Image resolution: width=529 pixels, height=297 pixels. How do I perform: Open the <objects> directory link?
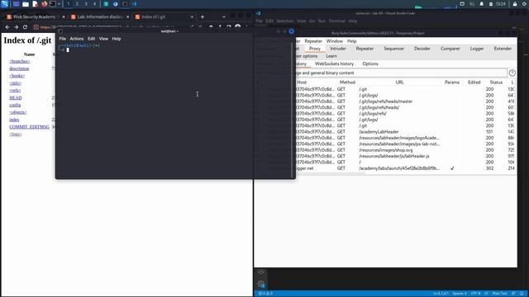click(18, 112)
